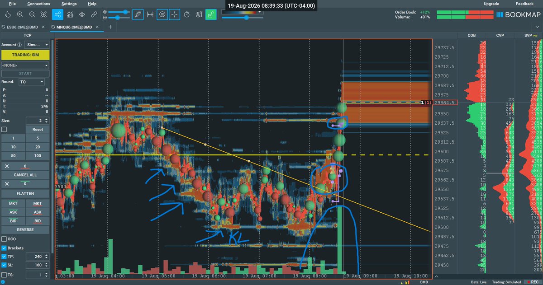543x285 pixels.
Task: Open the File menu
Action: [12, 4]
